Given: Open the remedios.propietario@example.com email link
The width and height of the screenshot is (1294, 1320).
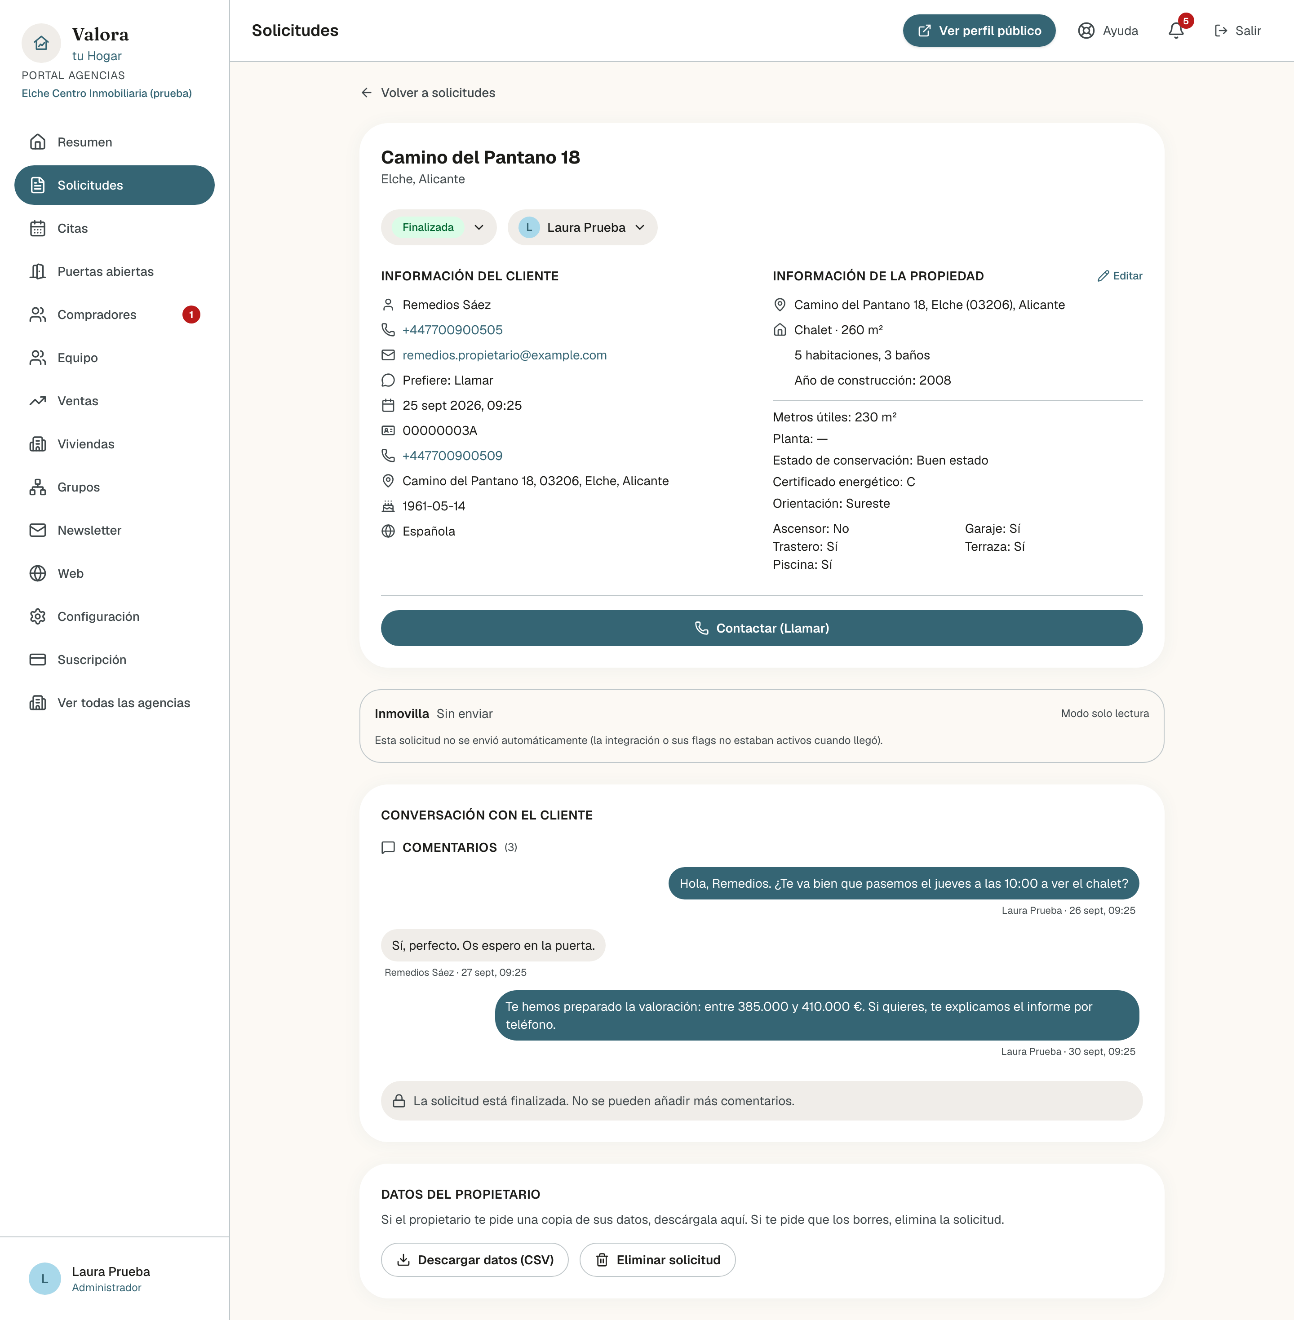Looking at the screenshot, I should (504, 355).
